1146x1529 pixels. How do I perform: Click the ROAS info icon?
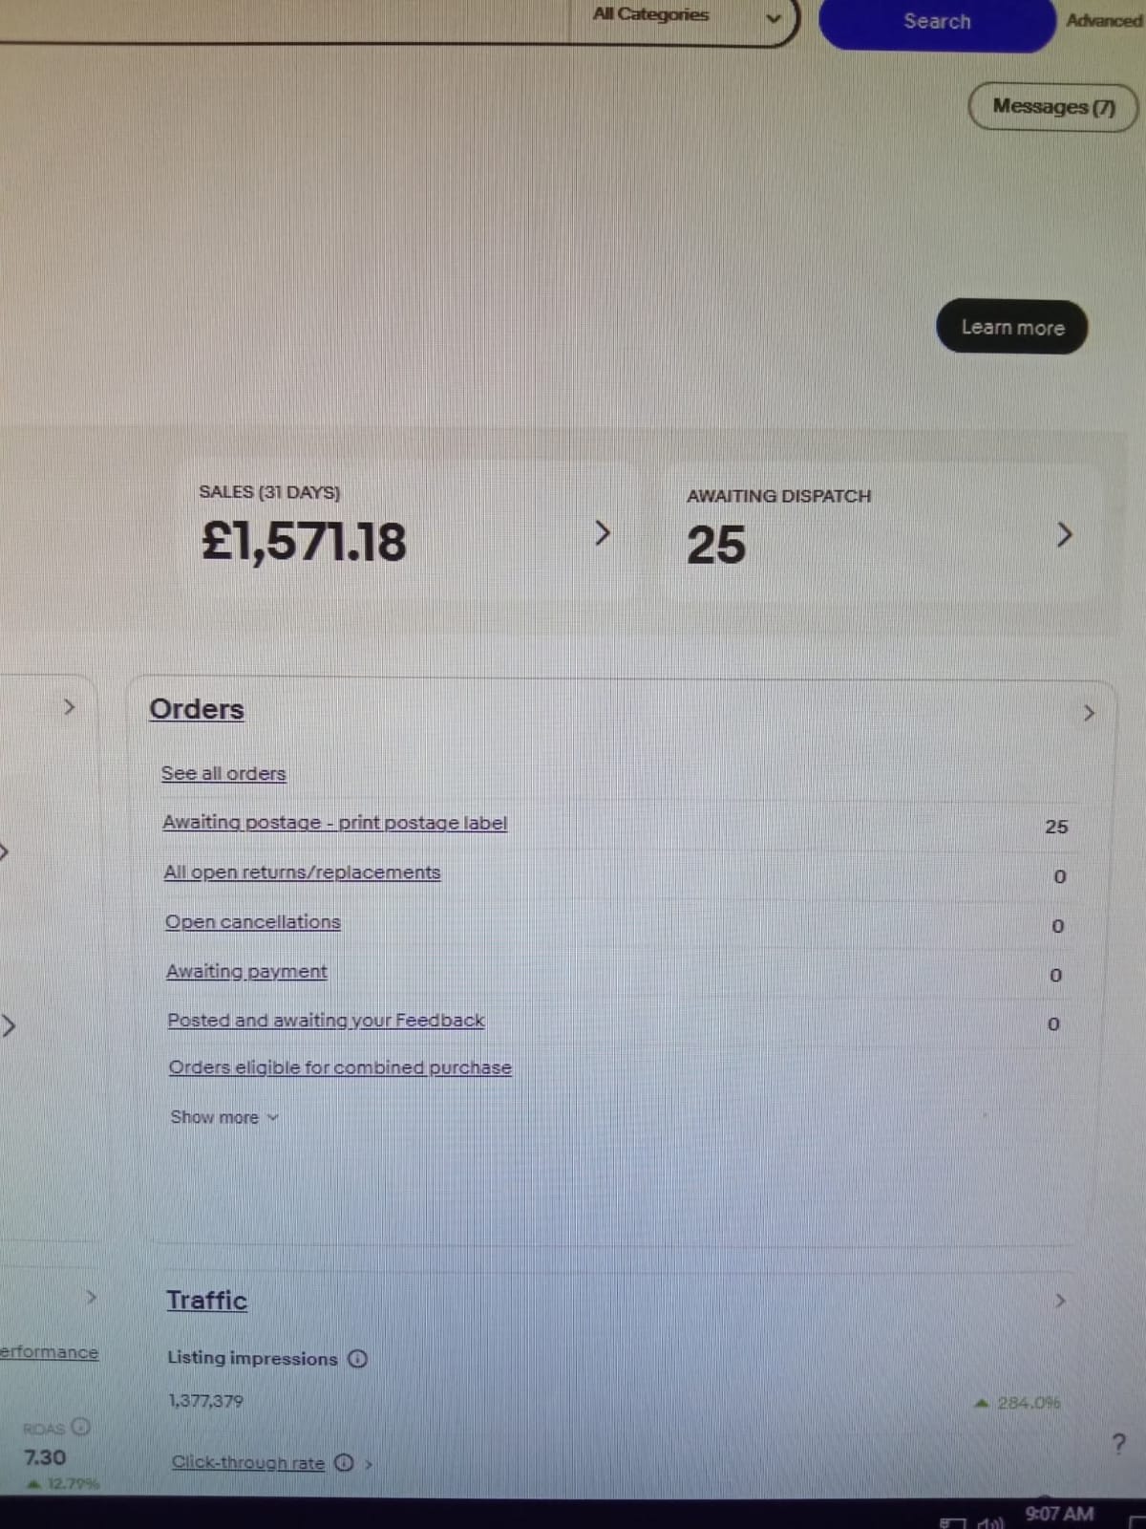click(81, 1427)
